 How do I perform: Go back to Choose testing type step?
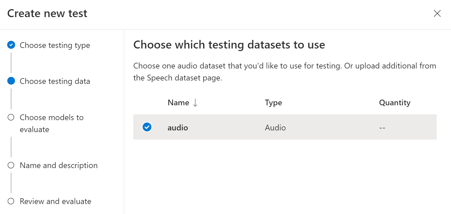55,45
